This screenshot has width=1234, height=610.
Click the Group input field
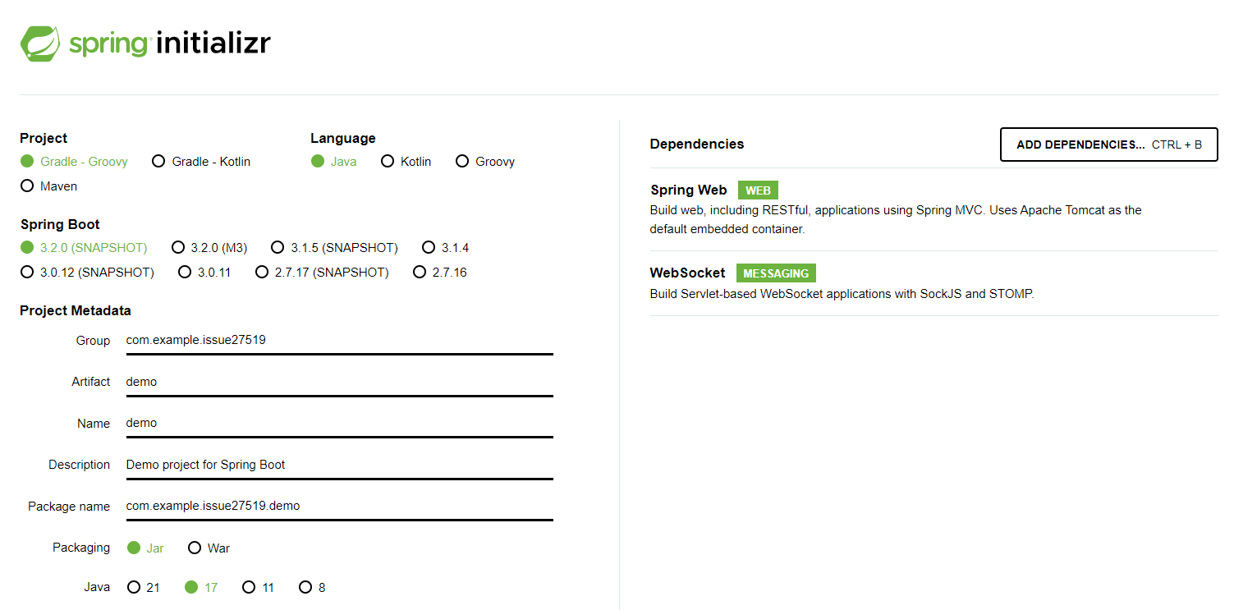pos(339,340)
